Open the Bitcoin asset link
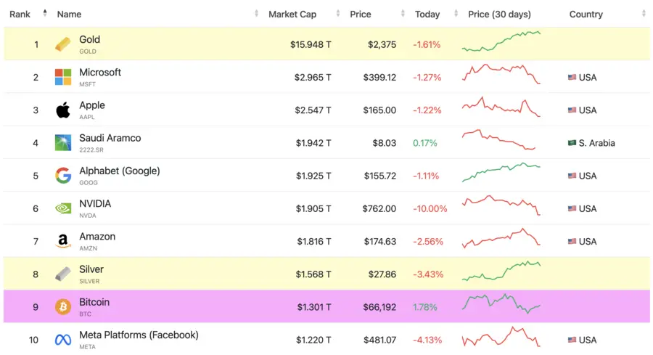 tap(94, 302)
